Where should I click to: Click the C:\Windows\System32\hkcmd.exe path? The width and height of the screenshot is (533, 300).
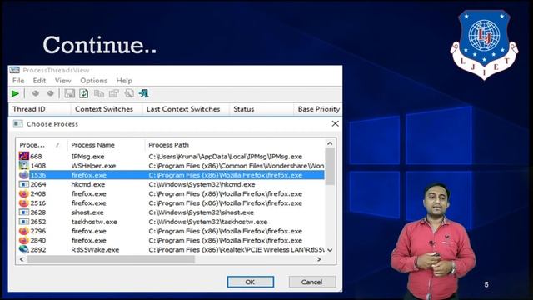(x=202, y=184)
